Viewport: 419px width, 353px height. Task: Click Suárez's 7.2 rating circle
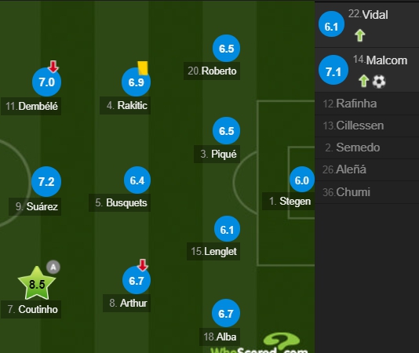[46, 181]
